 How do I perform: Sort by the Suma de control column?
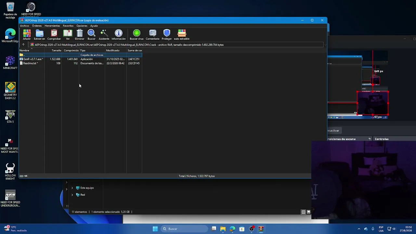coord(134,50)
